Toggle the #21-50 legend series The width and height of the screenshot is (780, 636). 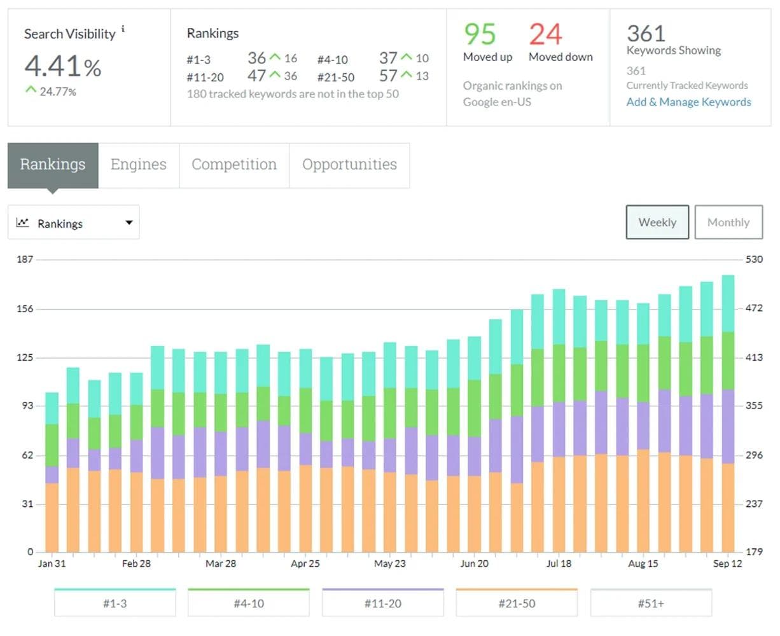coord(517,603)
